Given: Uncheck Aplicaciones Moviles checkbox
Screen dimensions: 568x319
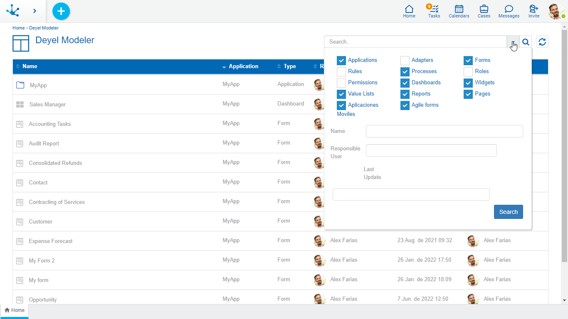Looking at the screenshot, I should (341, 106).
